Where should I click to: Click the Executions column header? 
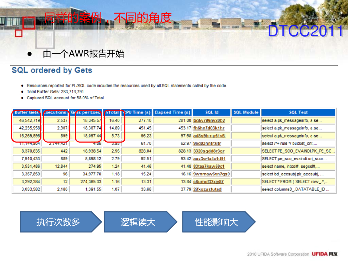[55, 112]
